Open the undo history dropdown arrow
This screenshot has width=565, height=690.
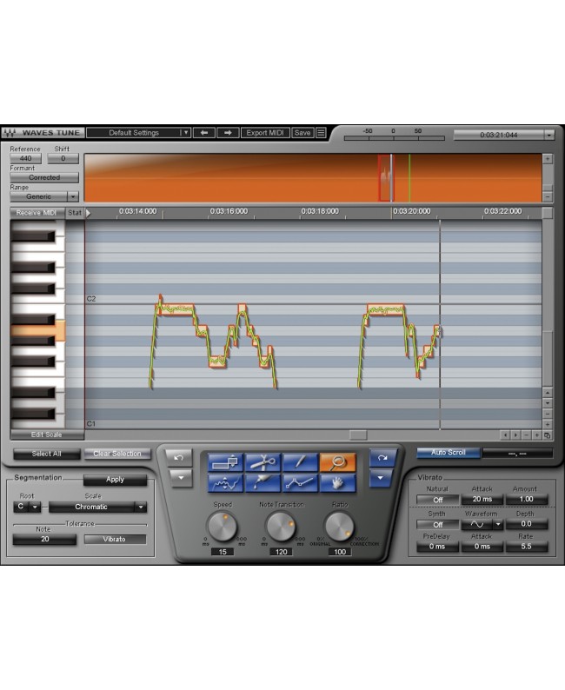(181, 477)
